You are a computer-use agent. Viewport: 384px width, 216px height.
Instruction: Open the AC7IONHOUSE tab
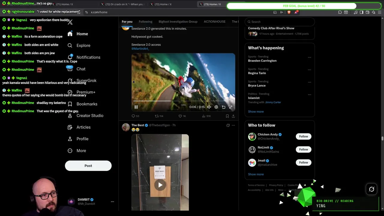point(214,22)
